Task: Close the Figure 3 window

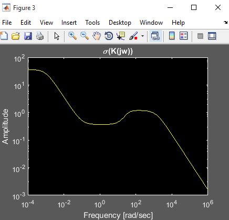Action: coord(218,7)
